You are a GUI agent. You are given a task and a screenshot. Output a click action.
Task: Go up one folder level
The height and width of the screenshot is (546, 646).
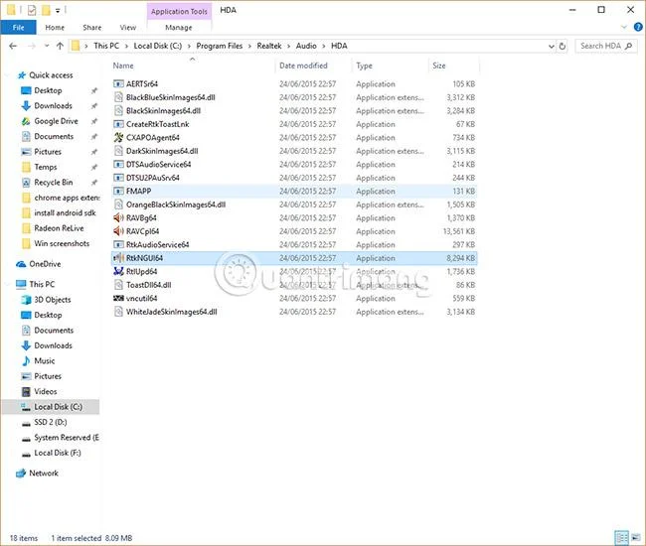(x=61, y=46)
